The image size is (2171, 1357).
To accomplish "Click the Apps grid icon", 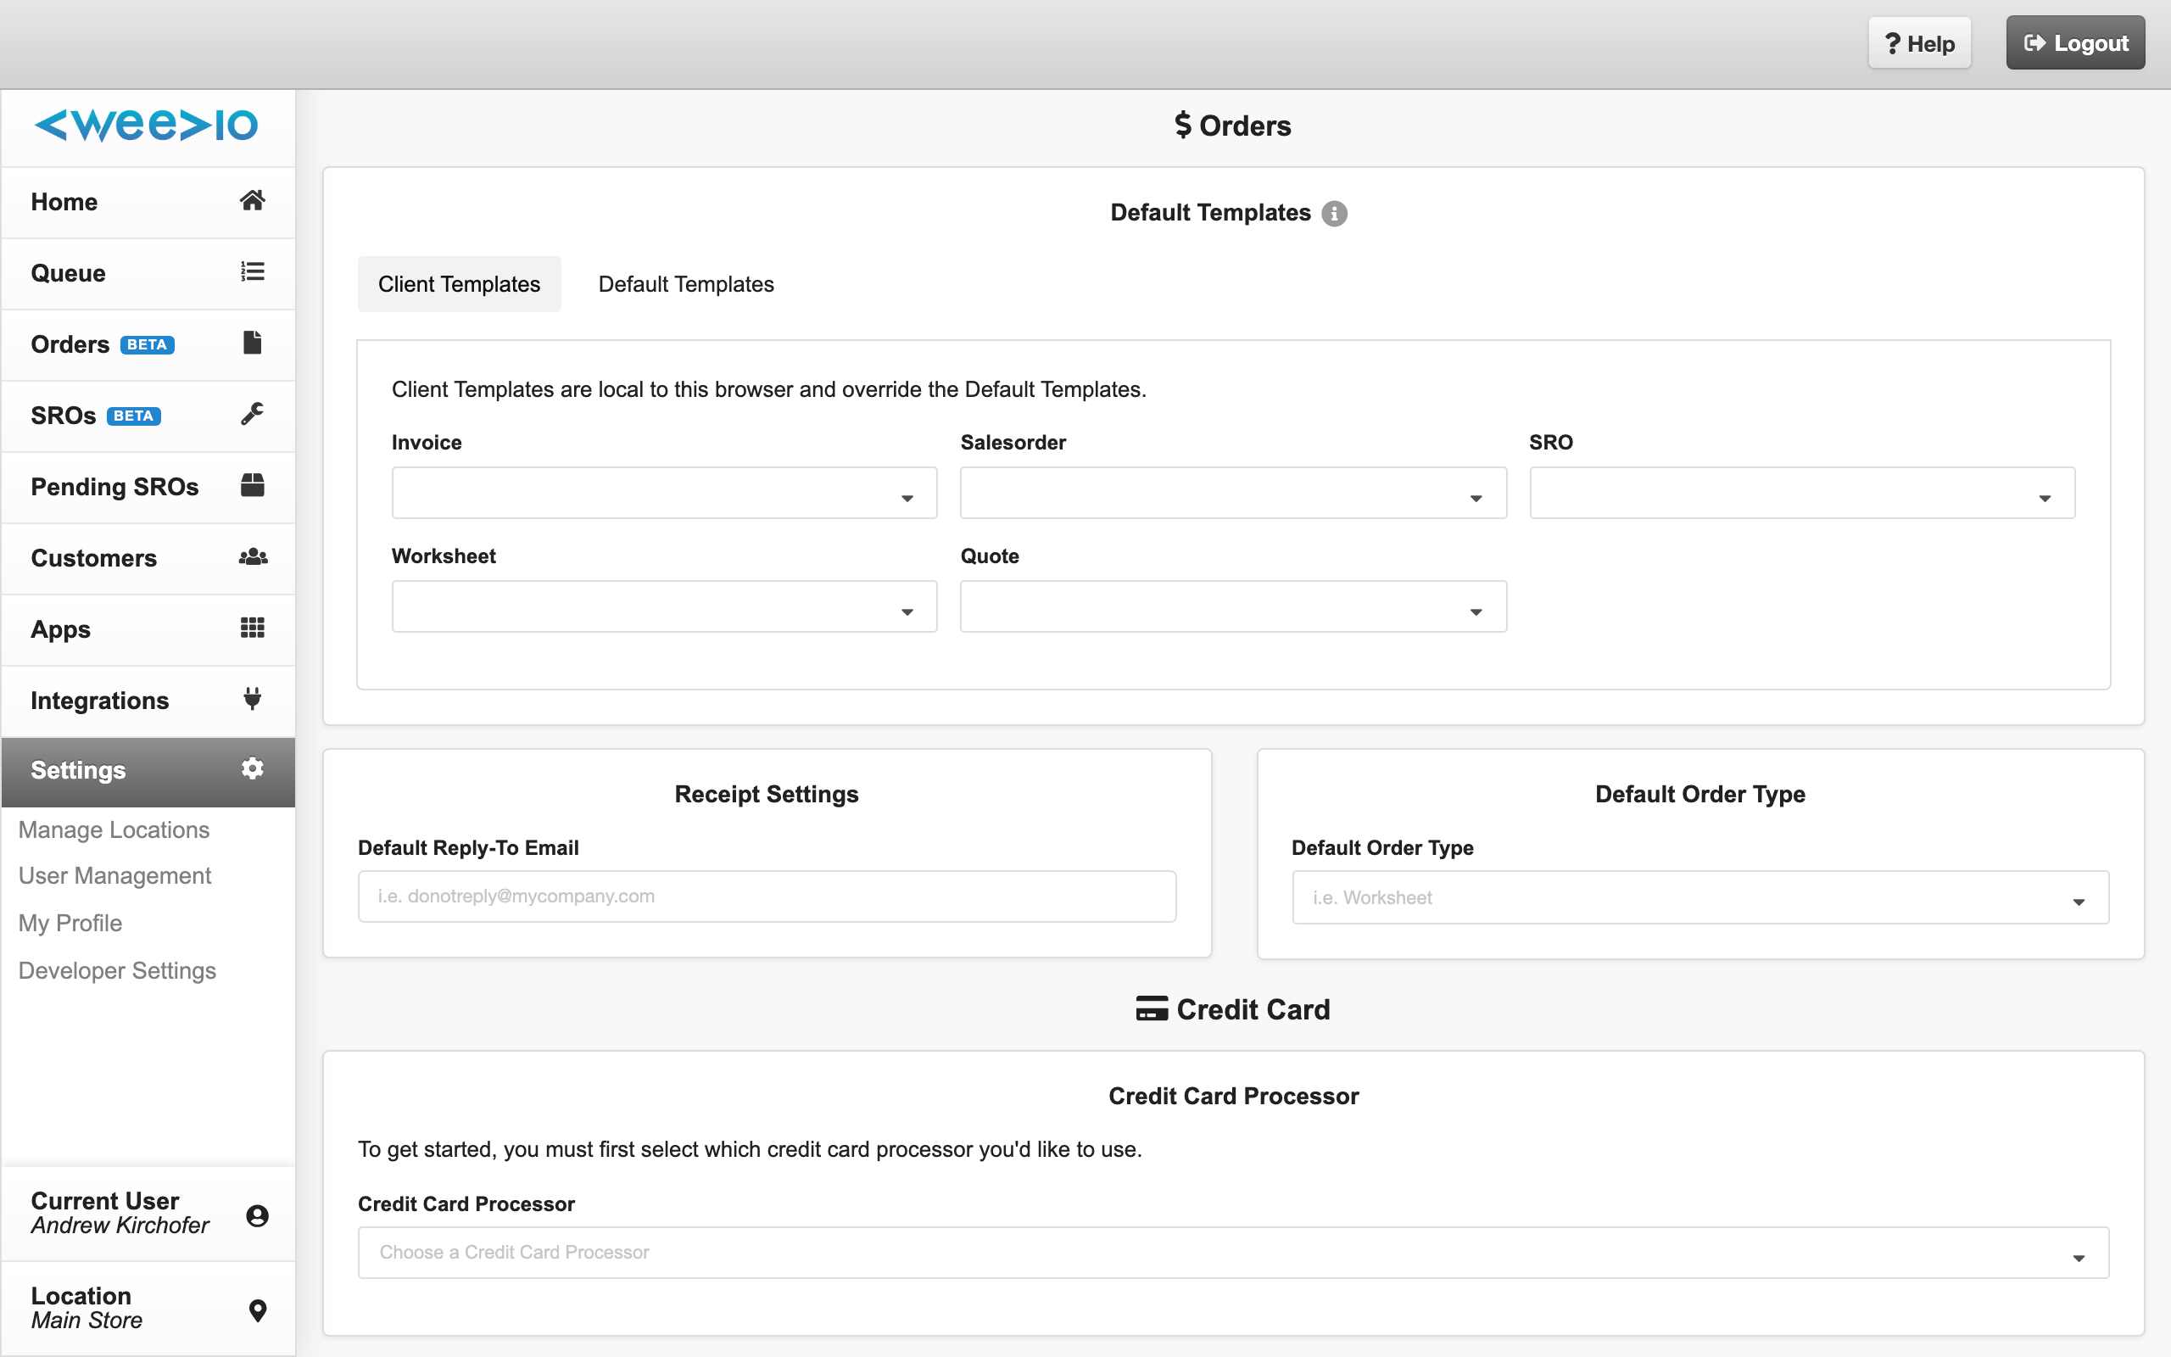I will point(252,628).
